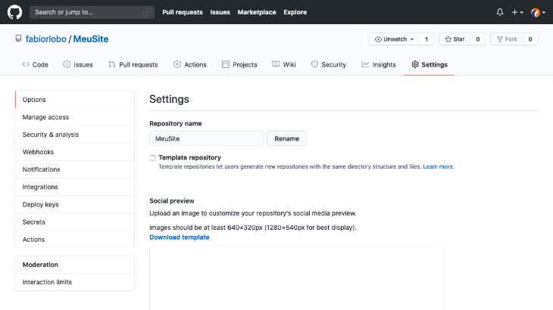
Task: Click the social preview image area
Action: click(297, 278)
